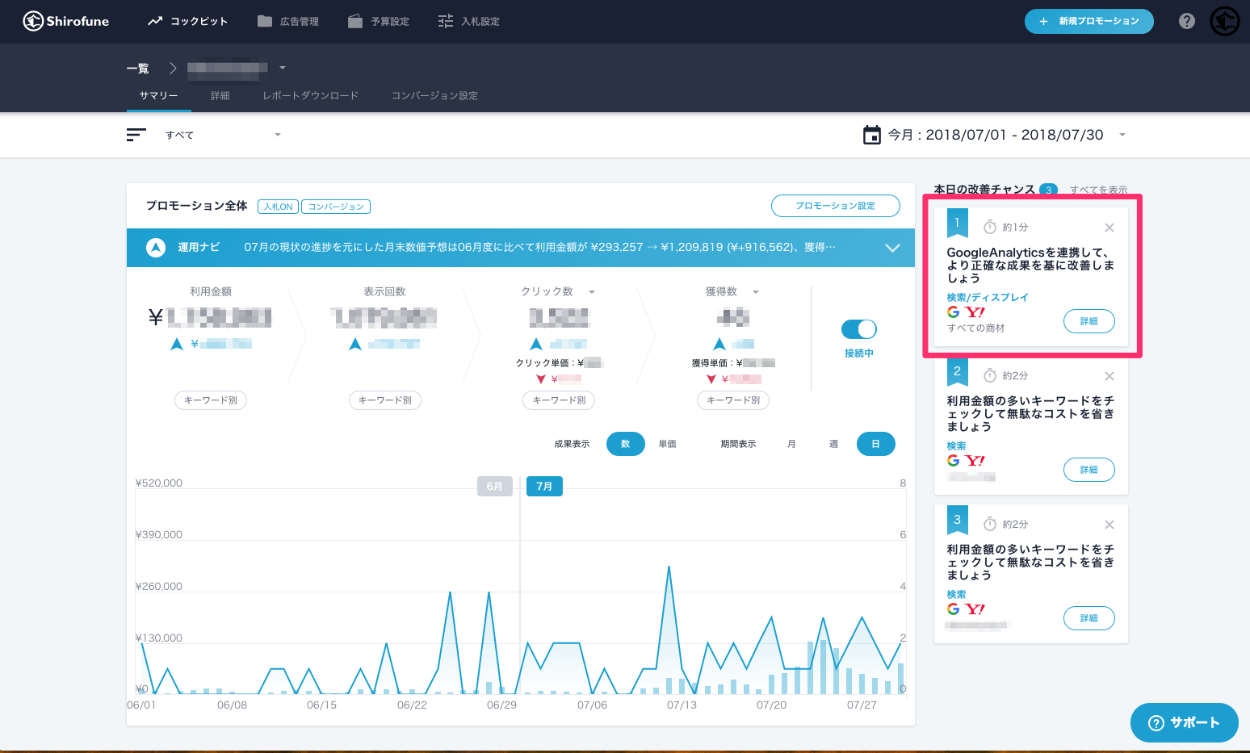This screenshot has width=1250, height=753.
Task: Click キーワード別 under 利用金額
Action: [x=211, y=400]
